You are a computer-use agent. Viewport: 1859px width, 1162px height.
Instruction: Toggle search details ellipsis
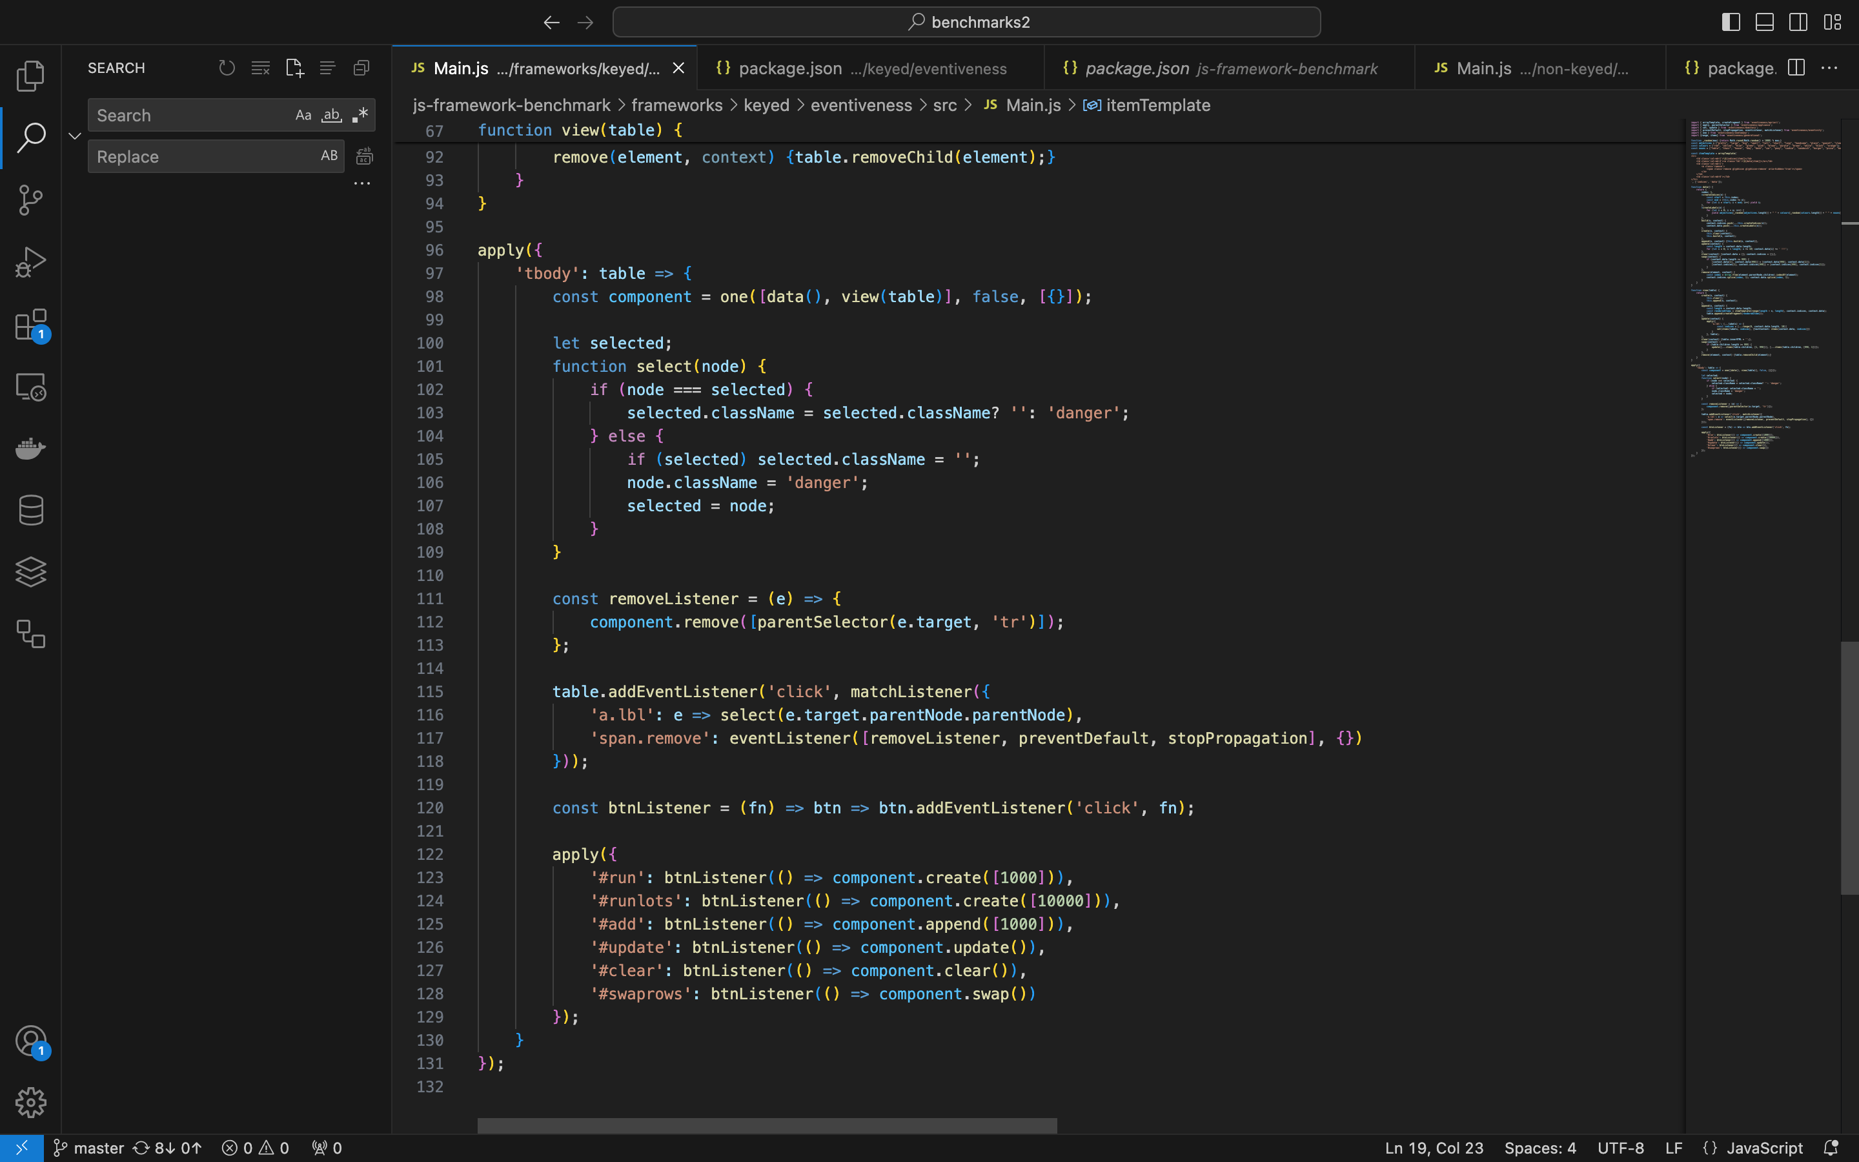tap(362, 183)
